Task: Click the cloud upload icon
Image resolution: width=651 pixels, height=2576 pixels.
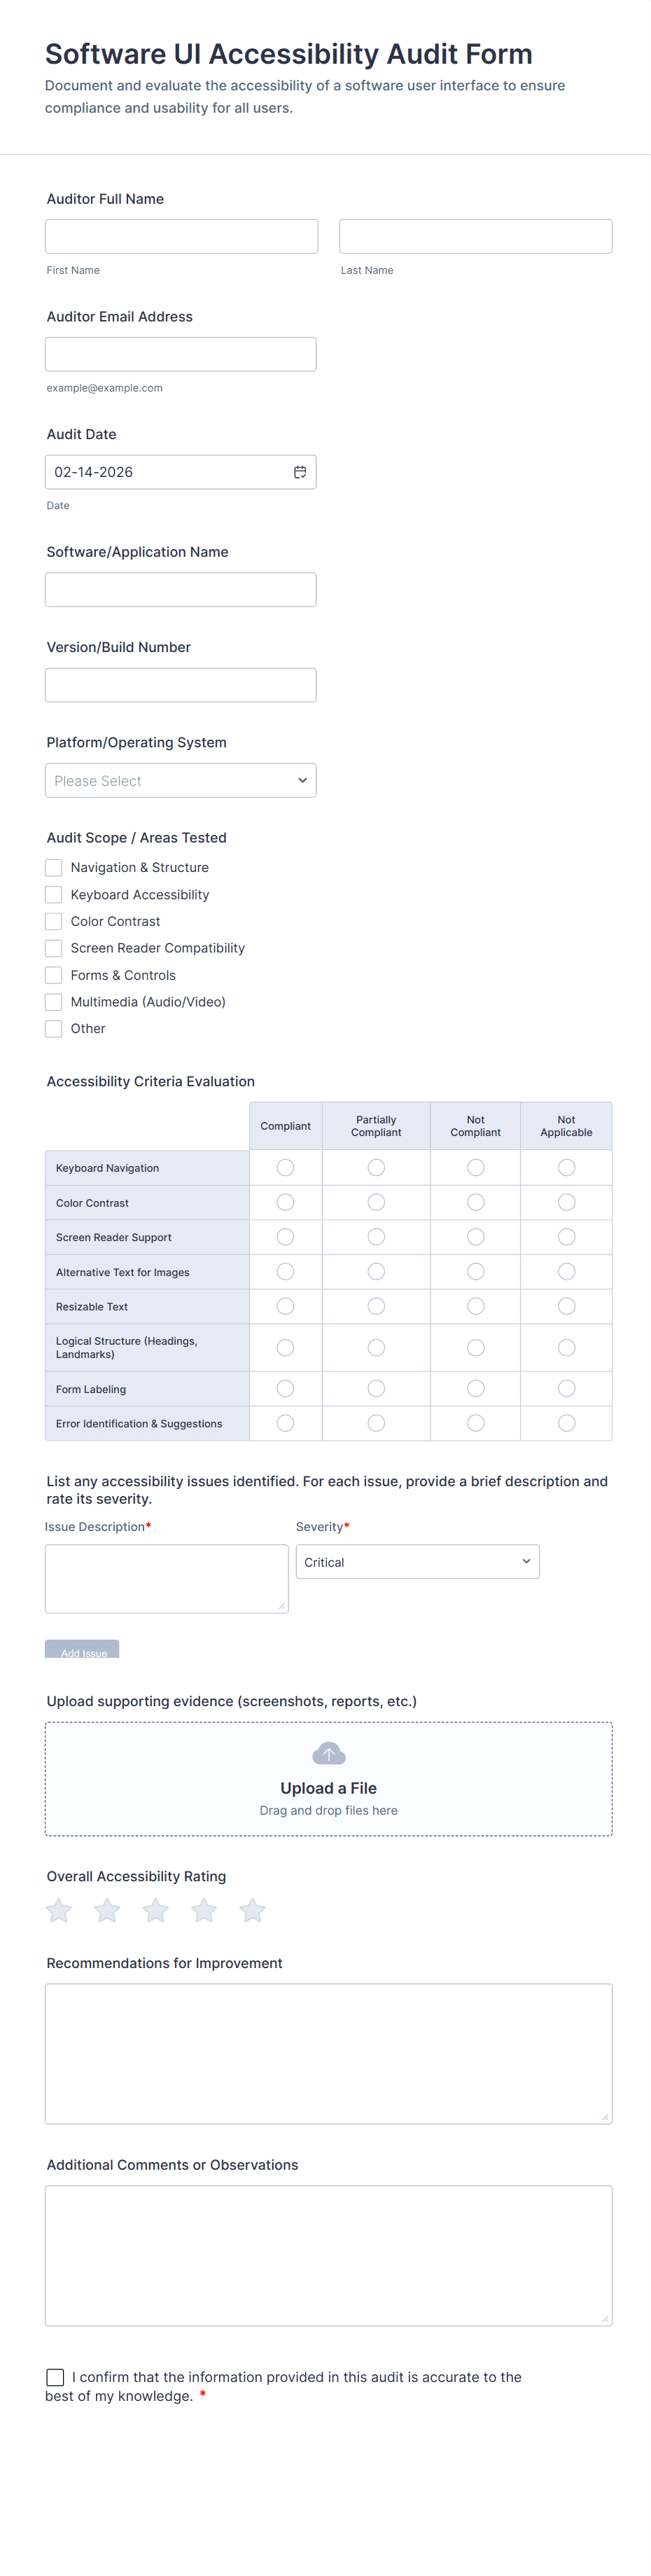Action: point(328,1753)
